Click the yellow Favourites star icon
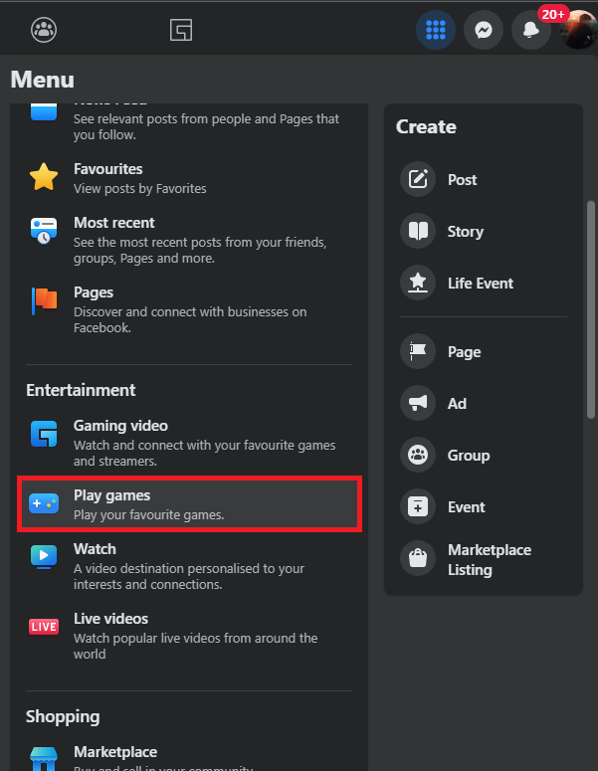Screen dimensions: 598x771 44,176
